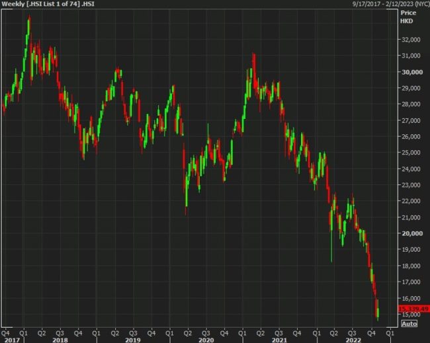Click the red 15,339.49 last price tag
Viewport: 430px width, 343px height.
[413, 309]
